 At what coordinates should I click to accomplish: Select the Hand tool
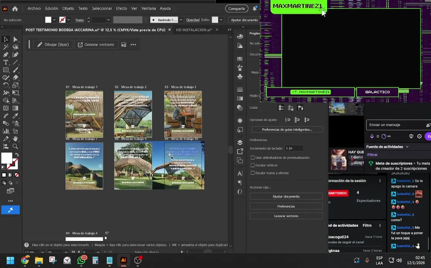pos(15,139)
